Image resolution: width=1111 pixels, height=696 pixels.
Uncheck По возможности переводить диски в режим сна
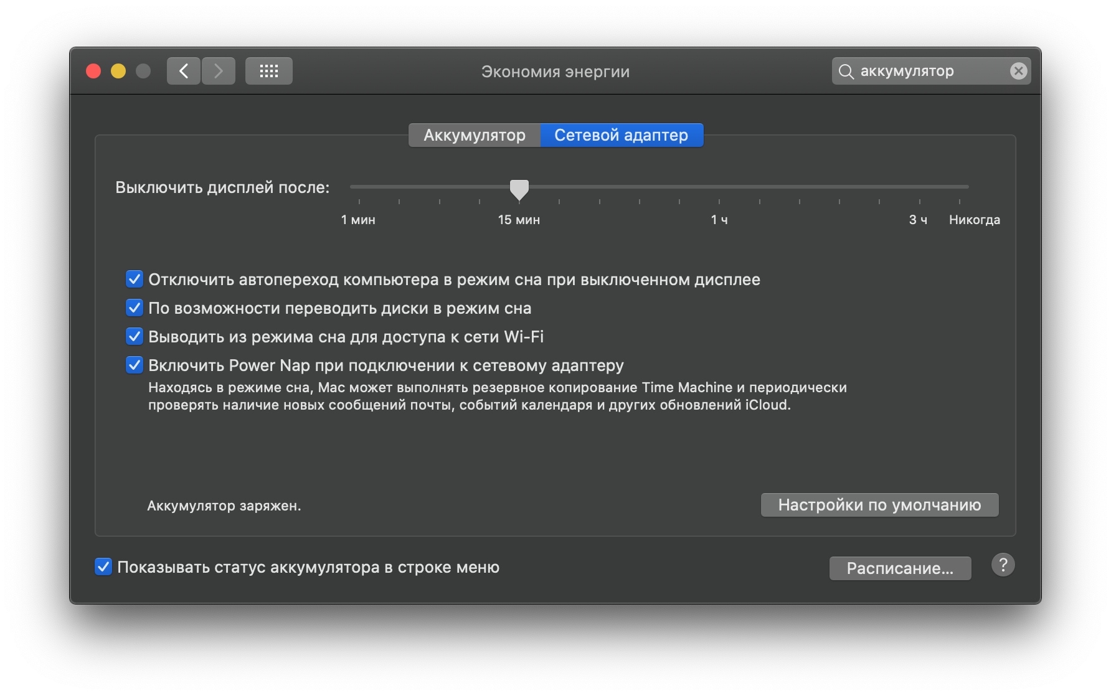click(x=135, y=308)
